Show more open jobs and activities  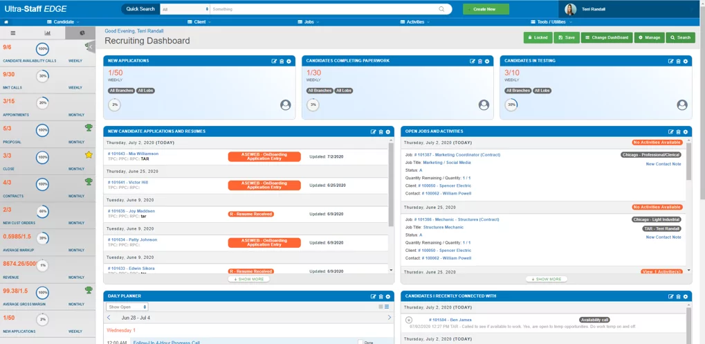click(x=547, y=279)
